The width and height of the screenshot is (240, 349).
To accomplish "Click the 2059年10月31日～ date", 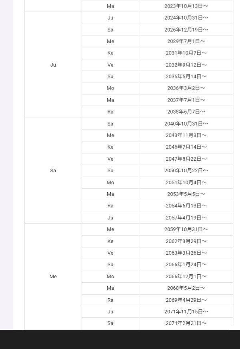I will tap(186, 229).
